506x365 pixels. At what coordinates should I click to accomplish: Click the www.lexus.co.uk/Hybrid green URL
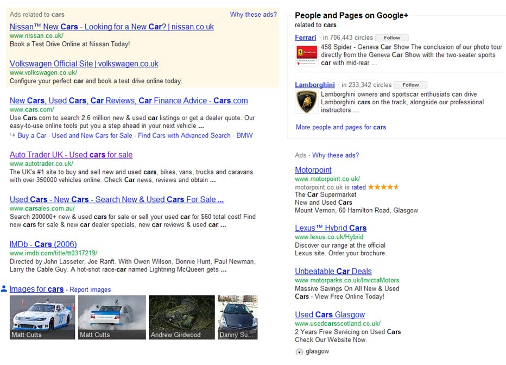coord(329,237)
